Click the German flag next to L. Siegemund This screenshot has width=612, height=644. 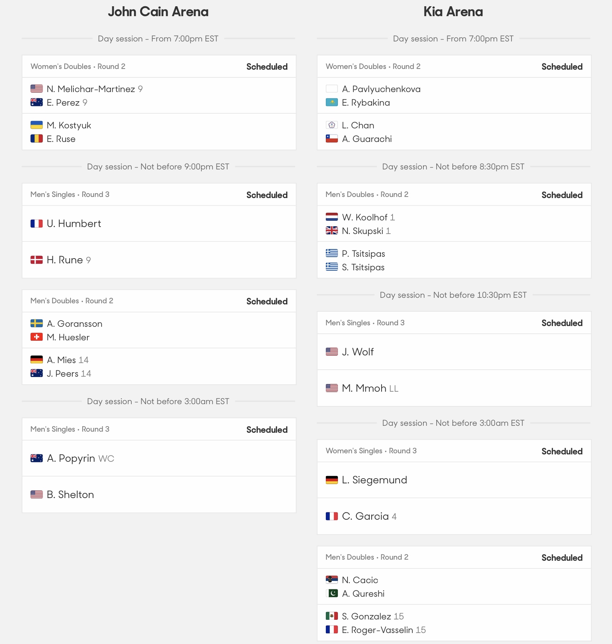coord(332,480)
